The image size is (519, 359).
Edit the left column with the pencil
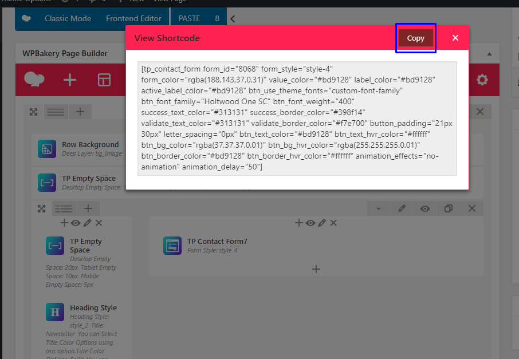[88, 223]
